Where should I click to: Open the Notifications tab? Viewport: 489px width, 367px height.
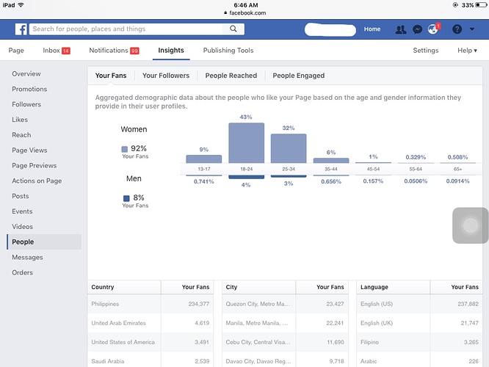coord(114,51)
